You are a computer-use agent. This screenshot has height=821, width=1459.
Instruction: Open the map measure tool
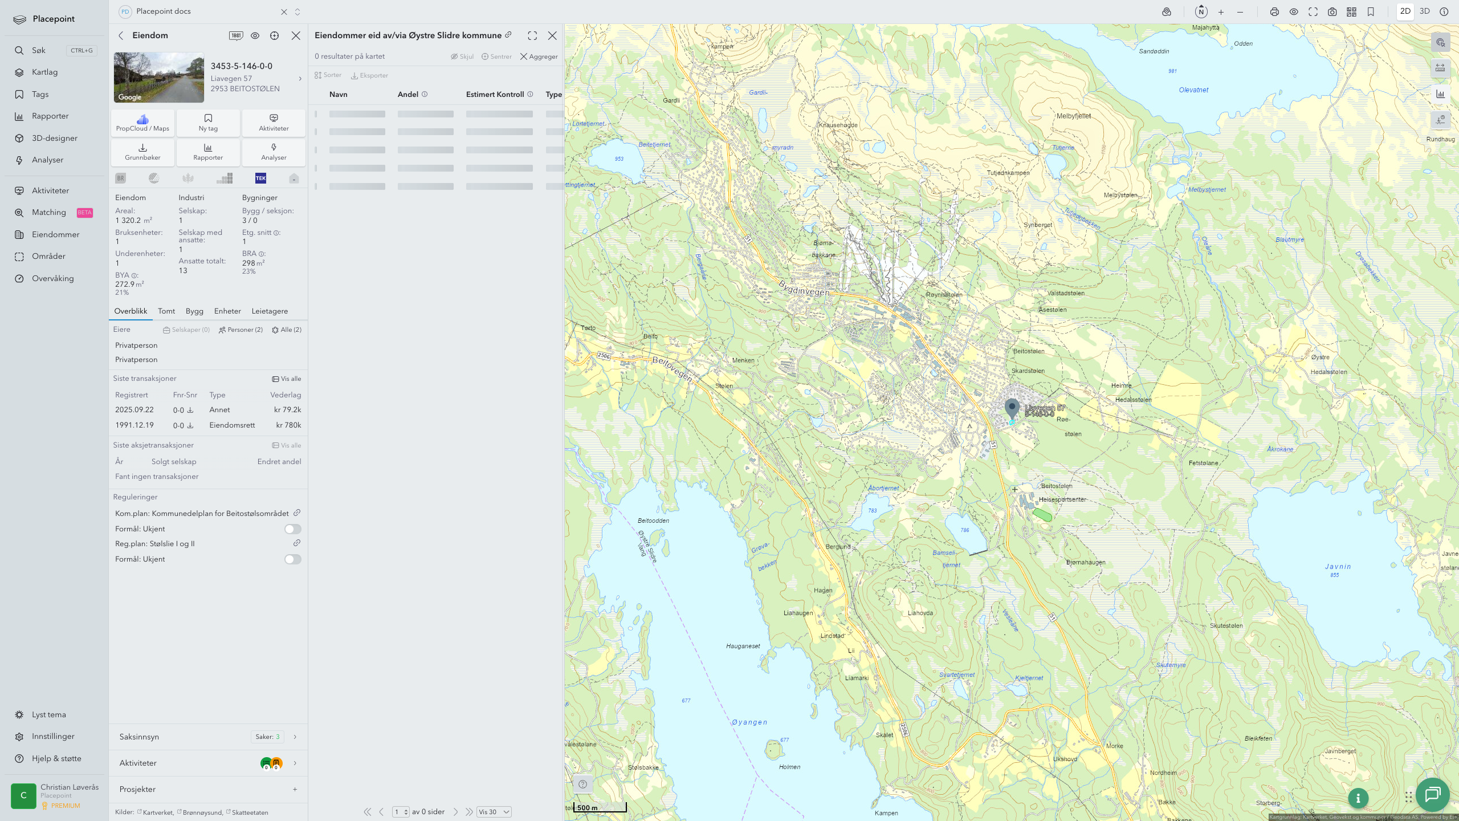1440,68
